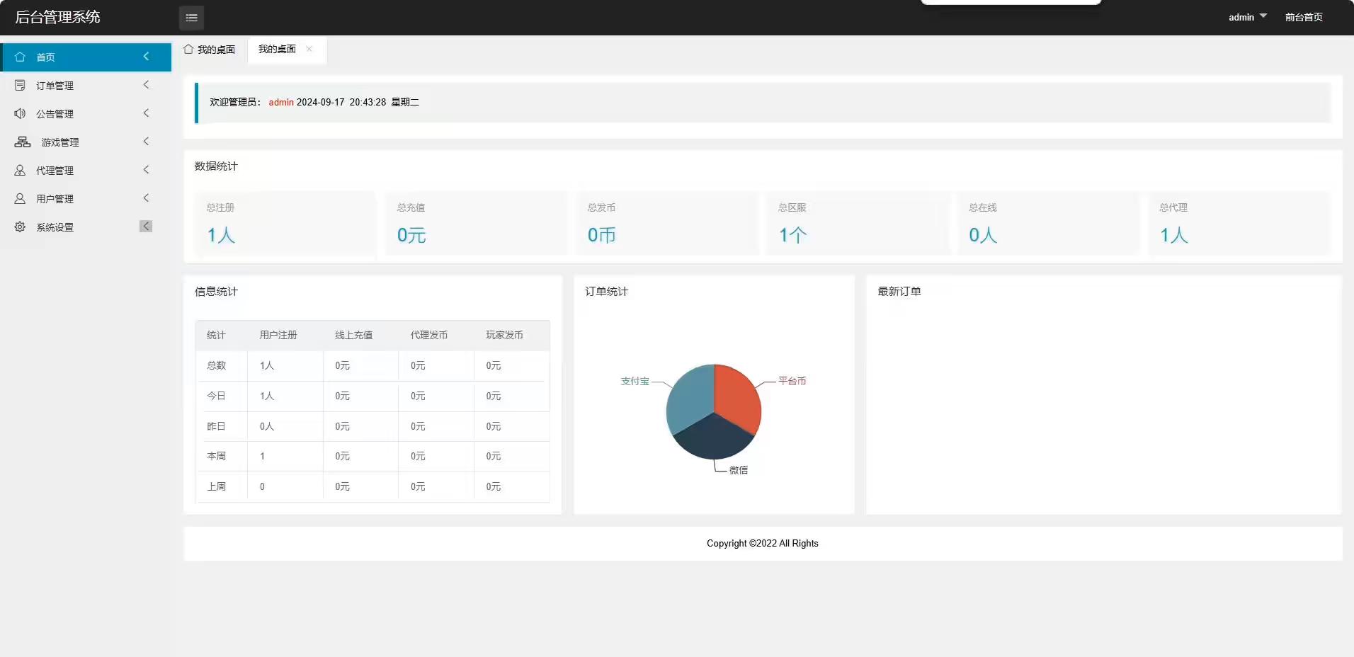Click the house icon on 我的桌面 tab
Screen dimensions: 1354x657
click(188, 50)
